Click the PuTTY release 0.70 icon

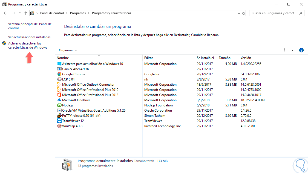(59, 115)
